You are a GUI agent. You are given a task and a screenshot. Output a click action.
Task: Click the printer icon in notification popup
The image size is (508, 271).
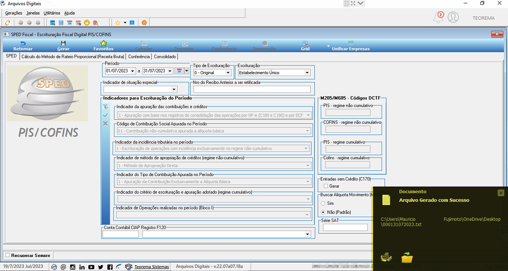click(x=386, y=257)
